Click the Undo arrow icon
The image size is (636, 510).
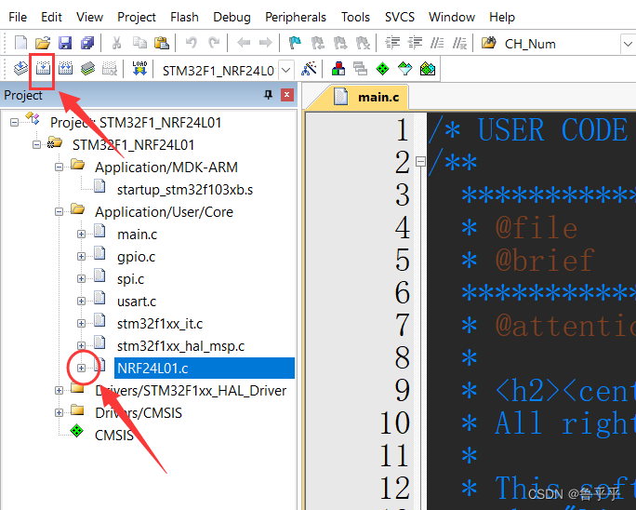pos(191,43)
